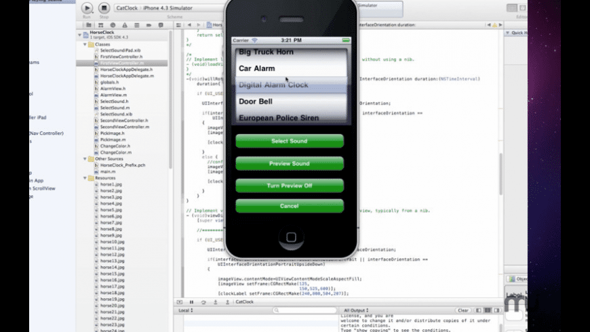Open SecondViewController.h file
The width and height of the screenshot is (590, 332).
[124, 121]
